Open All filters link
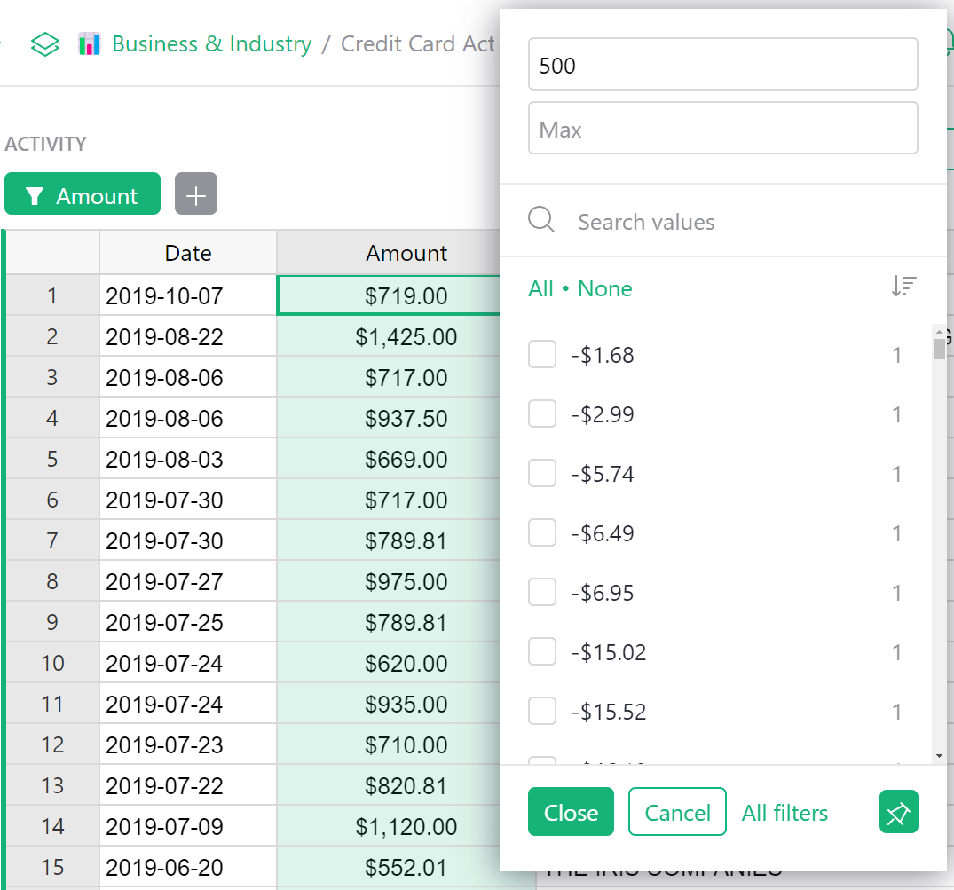Viewport: 954px width, 890px height. pos(784,813)
